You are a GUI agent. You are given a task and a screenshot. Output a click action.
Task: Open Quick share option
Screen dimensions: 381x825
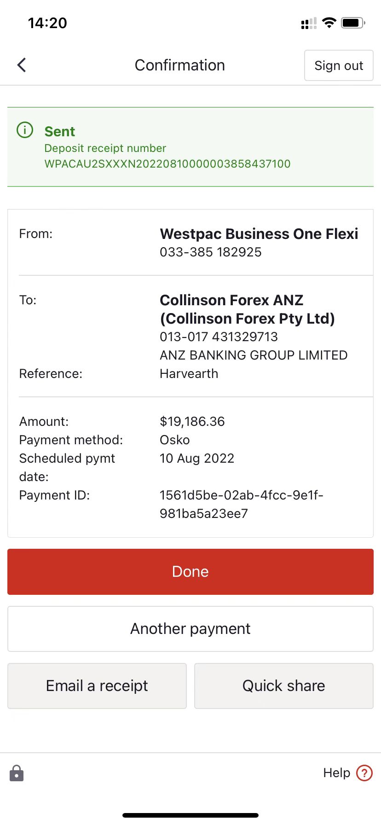coord(284,686)
